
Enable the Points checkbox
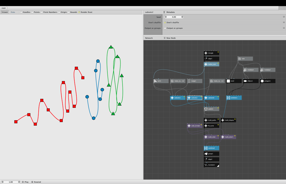32,12
